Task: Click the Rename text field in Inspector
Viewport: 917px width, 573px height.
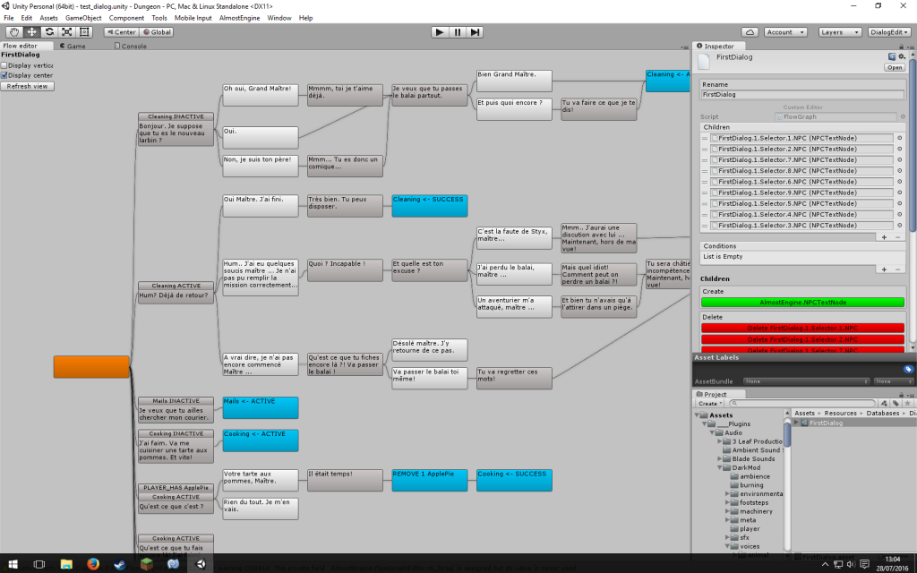Action: click(802, 94)
